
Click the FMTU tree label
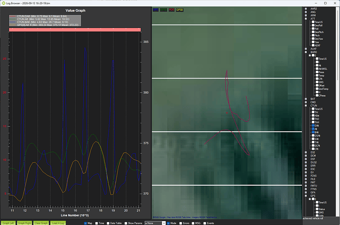pyautogui.click(x=314, y=186)
